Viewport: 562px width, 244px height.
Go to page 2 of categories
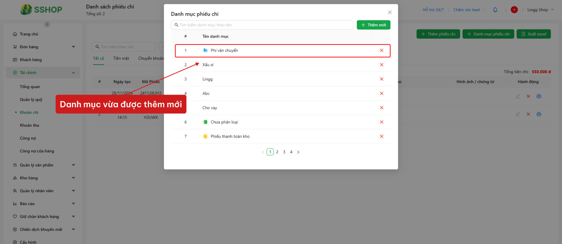coord(277,152)
